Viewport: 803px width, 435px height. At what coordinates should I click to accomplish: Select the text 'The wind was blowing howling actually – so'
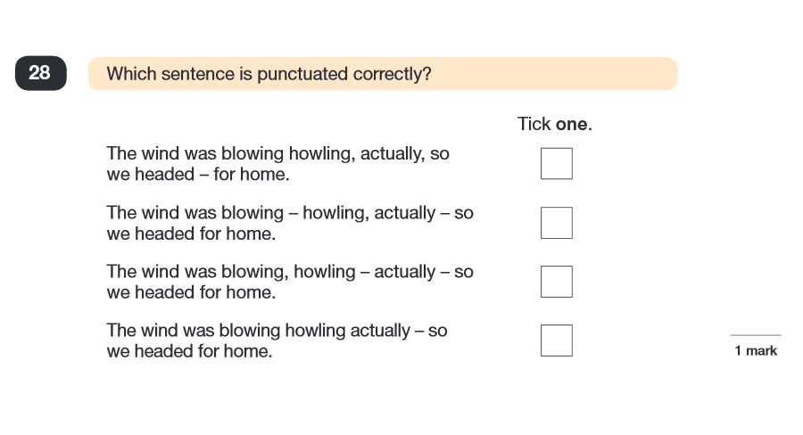coord(277,331)
